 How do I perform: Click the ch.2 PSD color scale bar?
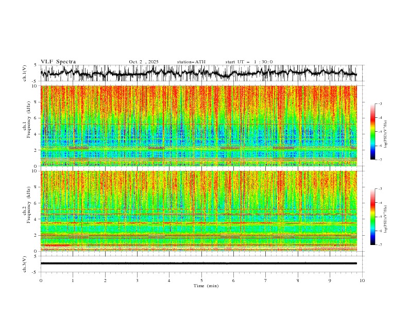pos(372,217)
